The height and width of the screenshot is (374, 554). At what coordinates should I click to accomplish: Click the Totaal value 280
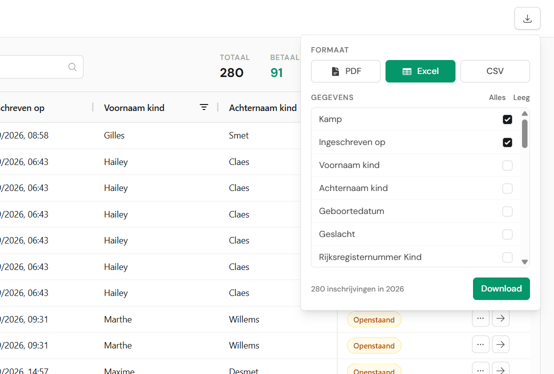point(231,73)
